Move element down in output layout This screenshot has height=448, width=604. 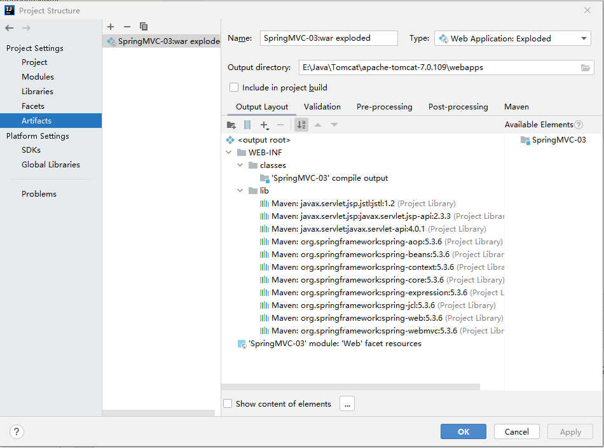tap(334, 125)
